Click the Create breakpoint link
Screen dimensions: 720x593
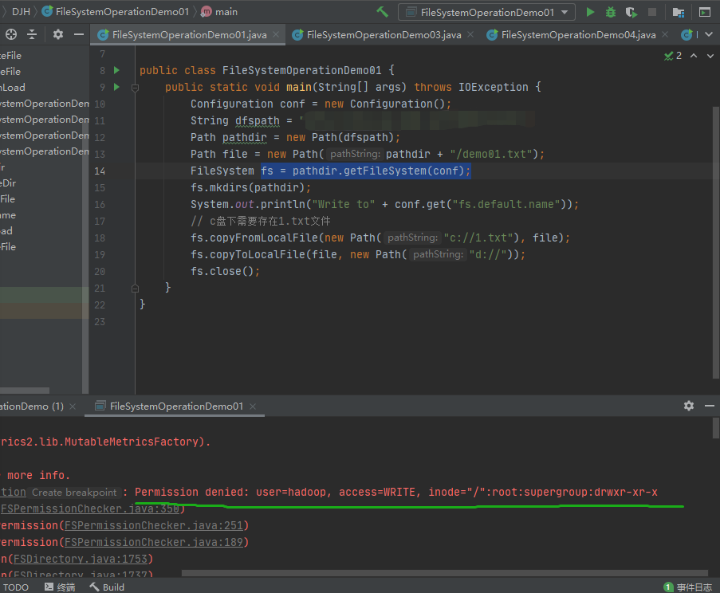74,493
